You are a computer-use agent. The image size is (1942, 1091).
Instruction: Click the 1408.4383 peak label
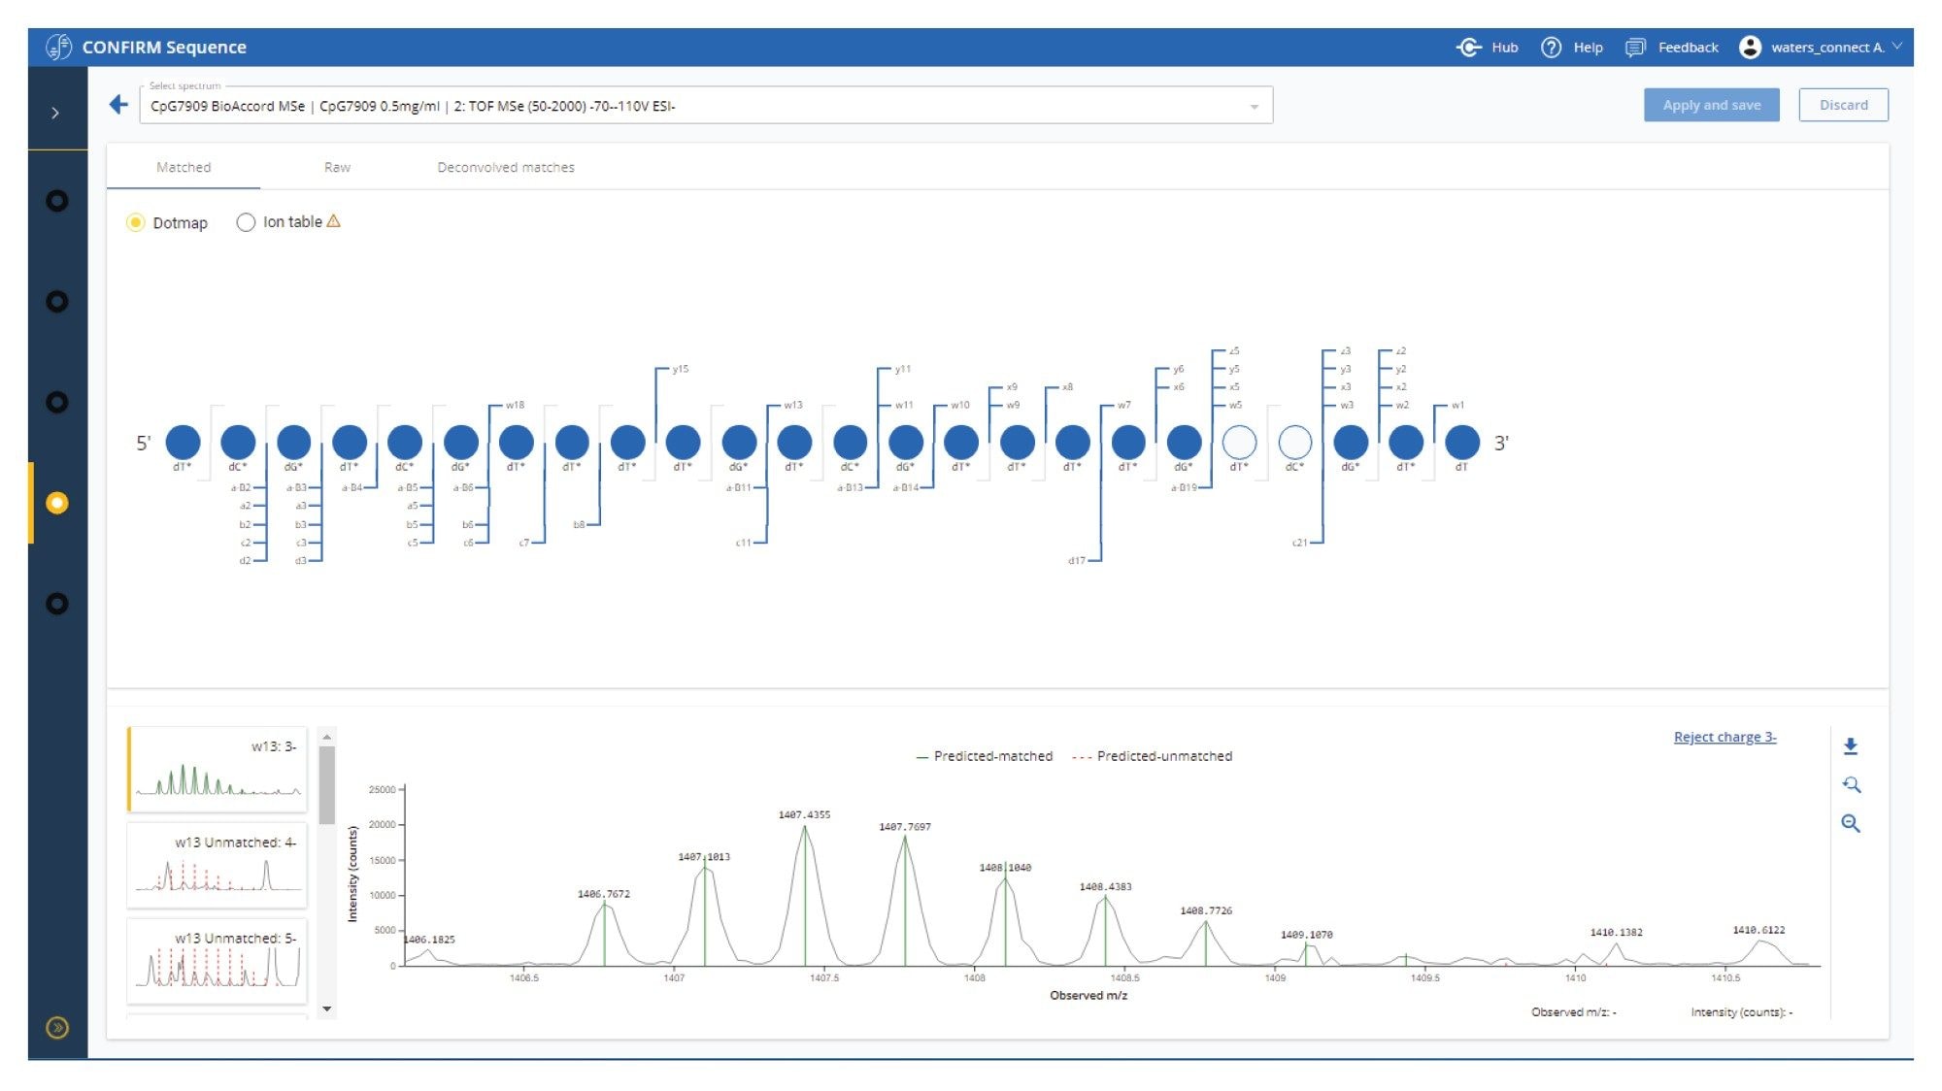(1105, 887)
